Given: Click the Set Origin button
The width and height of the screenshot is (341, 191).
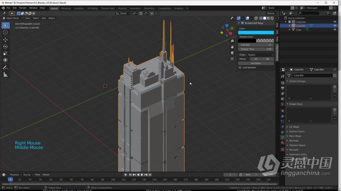Looking at the screenshot, I should pyautogui.click(x=256, y=63).
